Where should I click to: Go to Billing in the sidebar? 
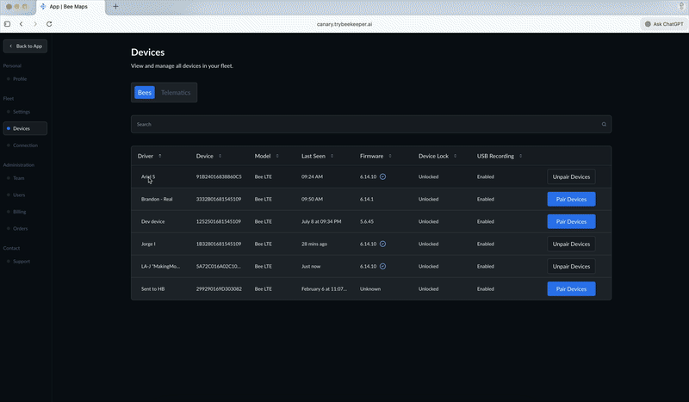pos(20,211)
